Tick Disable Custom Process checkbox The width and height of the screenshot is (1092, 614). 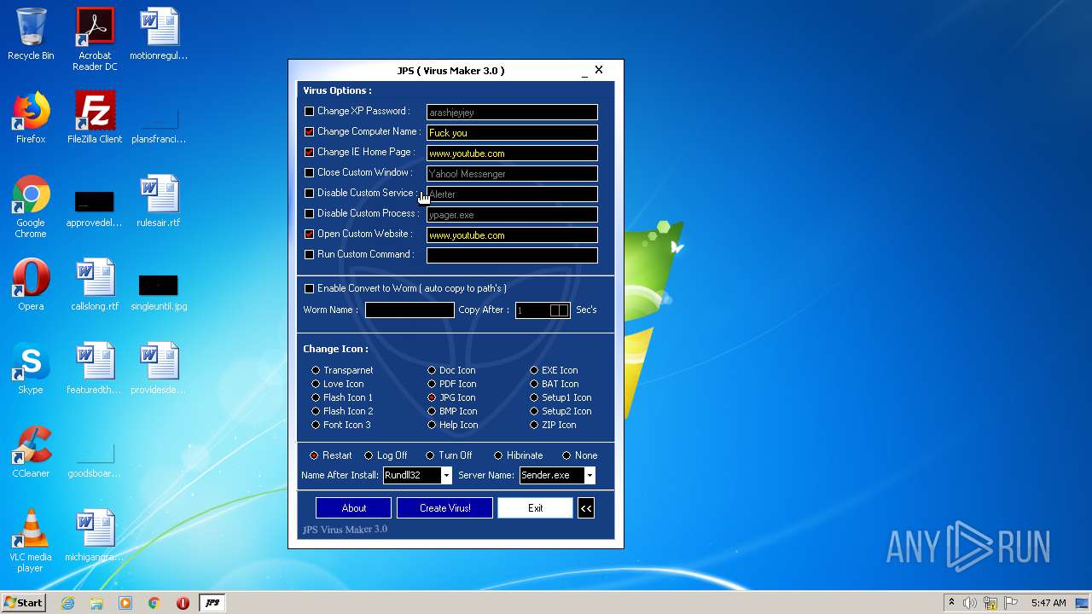pos(310,213)
